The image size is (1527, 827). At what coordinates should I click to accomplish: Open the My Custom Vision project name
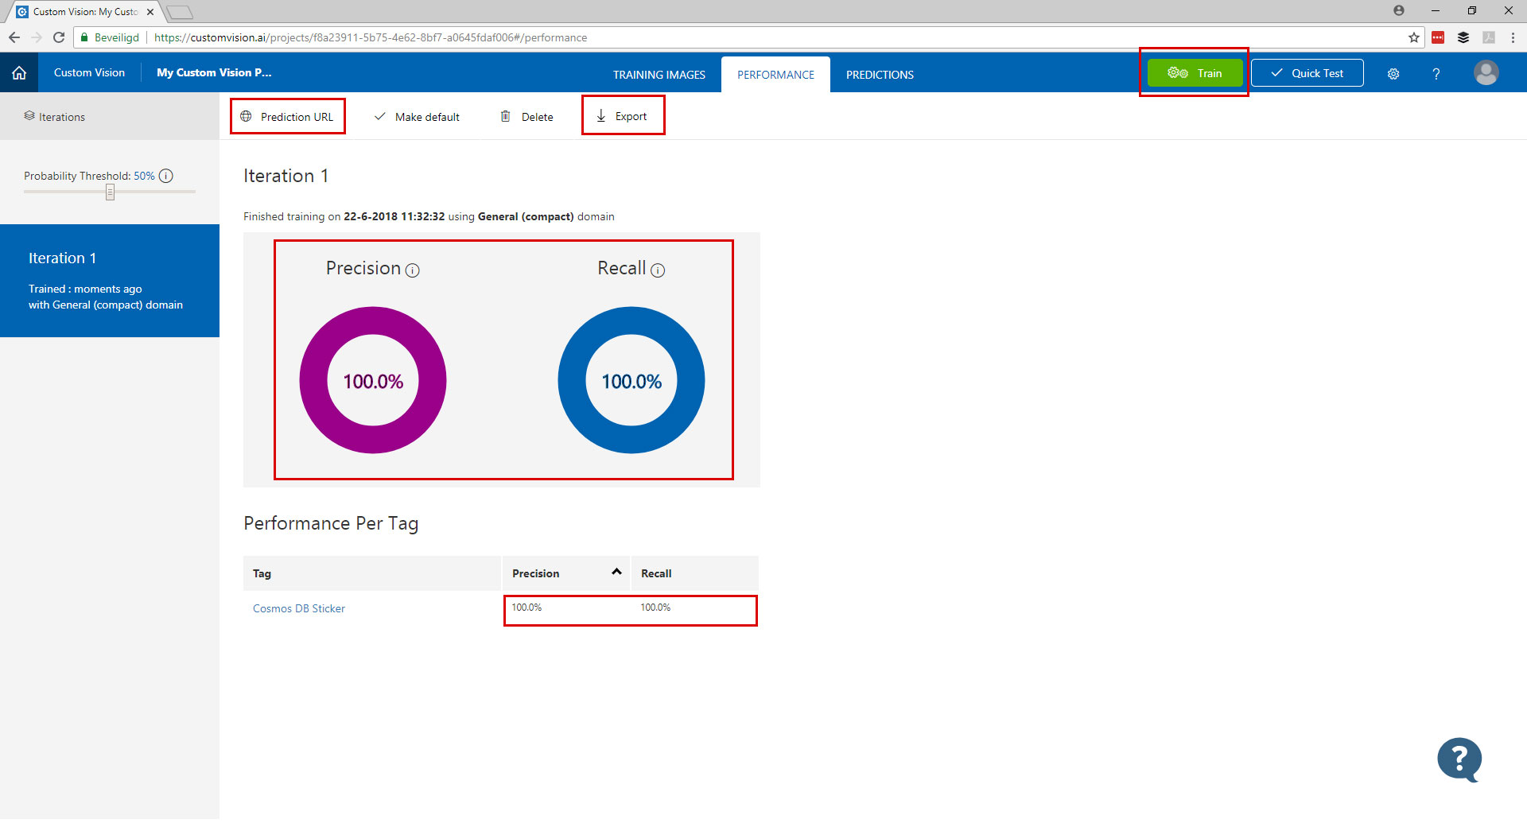pos(214,72)
